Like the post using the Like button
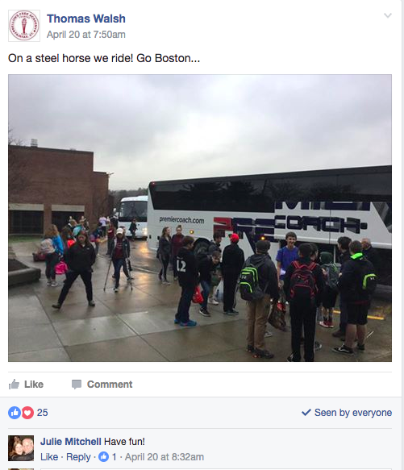The image size is (404, 470). click(x=26, y=385)
